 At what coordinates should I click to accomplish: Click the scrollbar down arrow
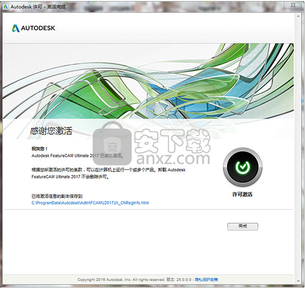pyautogui.click(x=298, y=281)
